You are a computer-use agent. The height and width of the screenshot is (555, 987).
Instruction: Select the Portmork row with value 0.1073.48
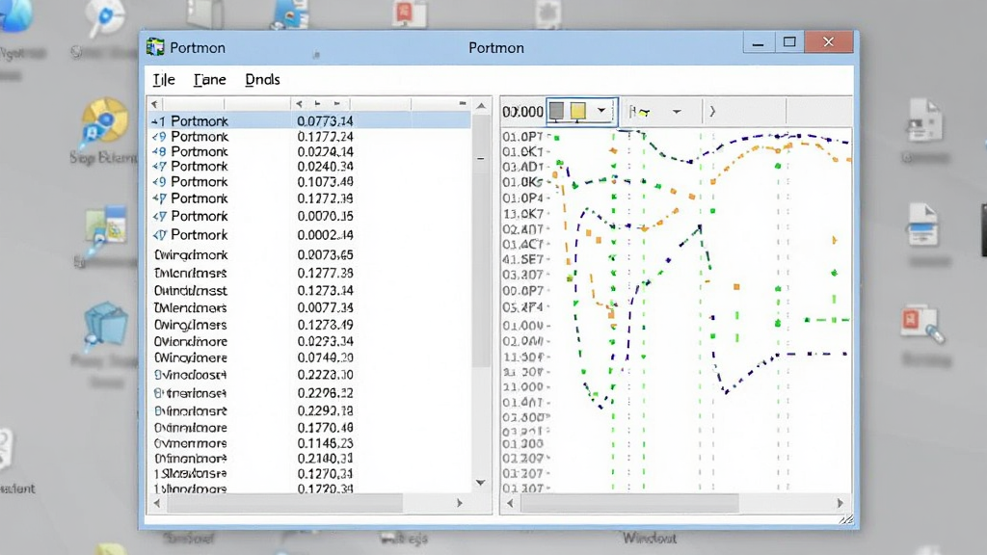coord(310,182)
